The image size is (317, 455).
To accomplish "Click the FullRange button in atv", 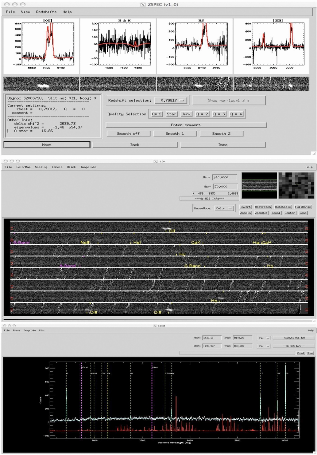I will click(303, 207).
